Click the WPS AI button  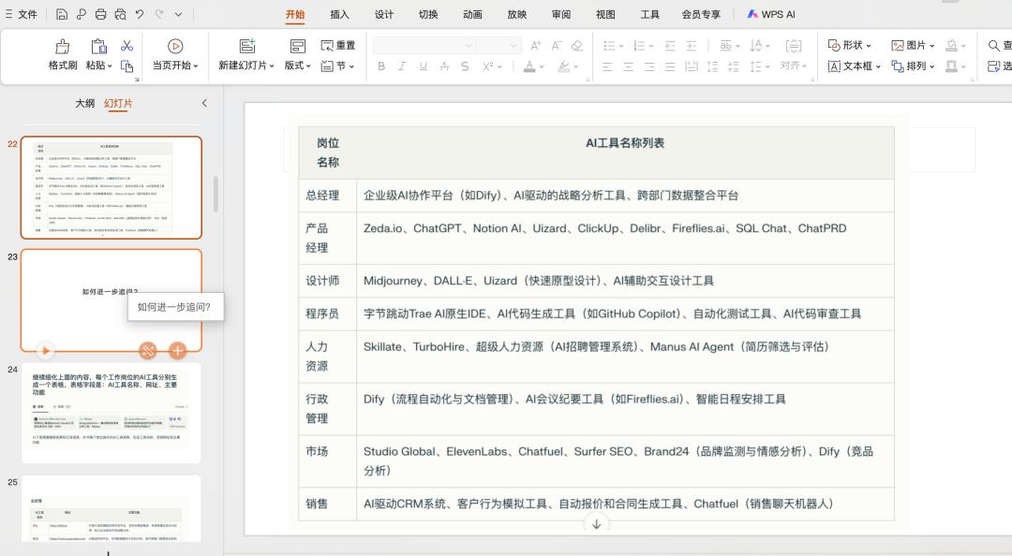coord(770,15)
